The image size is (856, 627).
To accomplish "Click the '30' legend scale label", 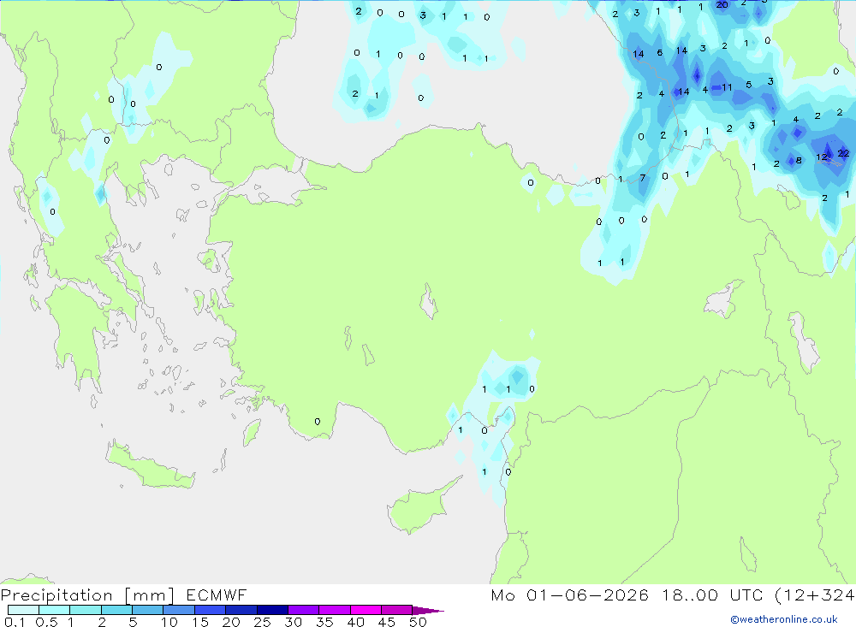I will (293, 622).
